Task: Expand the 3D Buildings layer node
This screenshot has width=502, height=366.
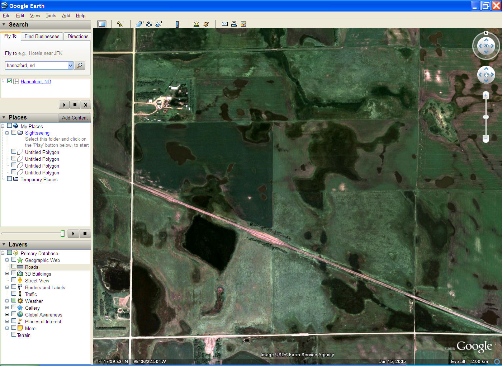Action: [7, 274]
